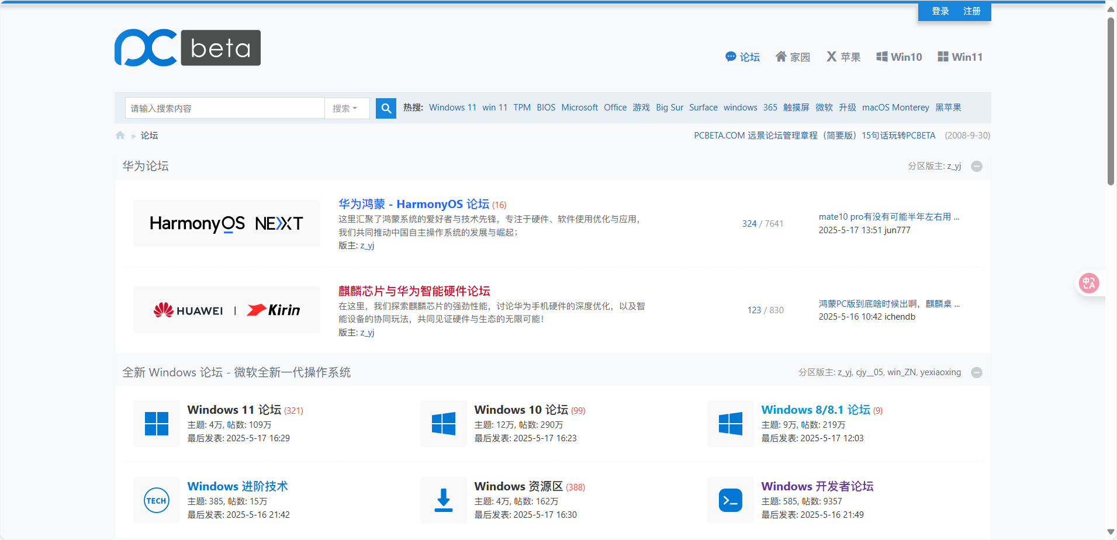Click hot search term 黑苹果
Image resolution: width=1117 pixels, height=540 pixels.
[948, 108]
